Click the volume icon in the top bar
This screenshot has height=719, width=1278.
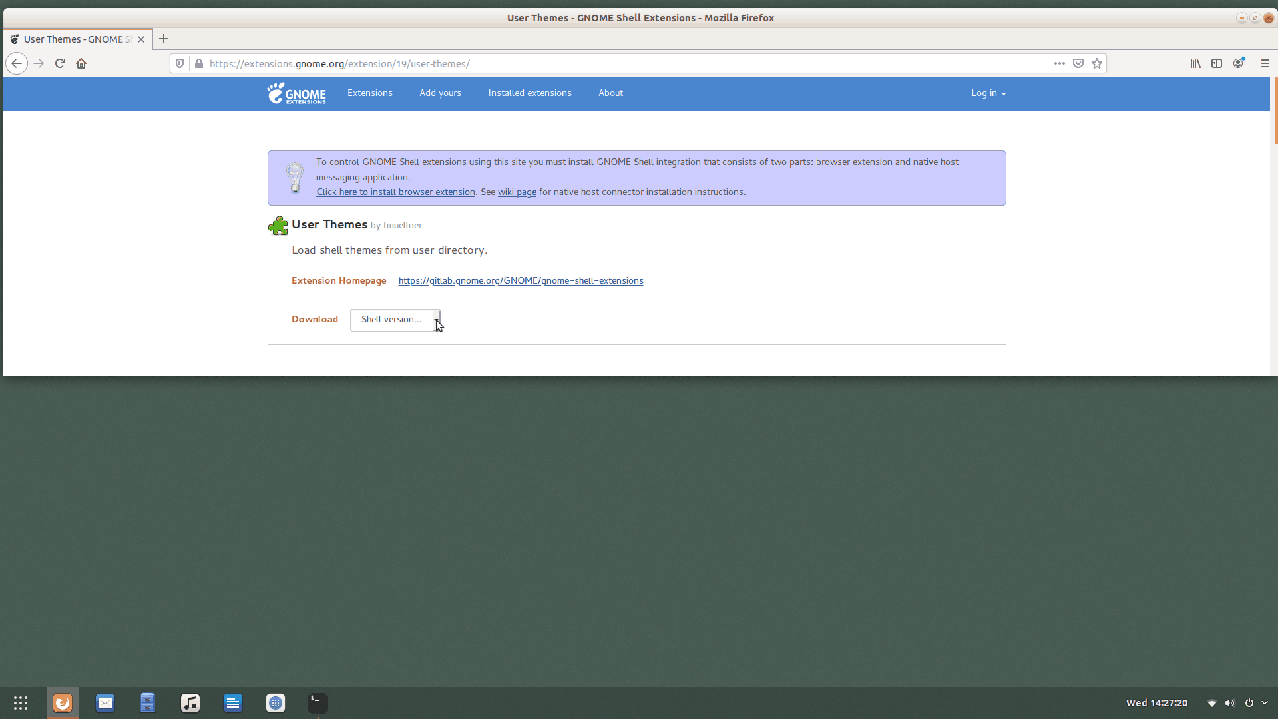tap(1229, 702)
